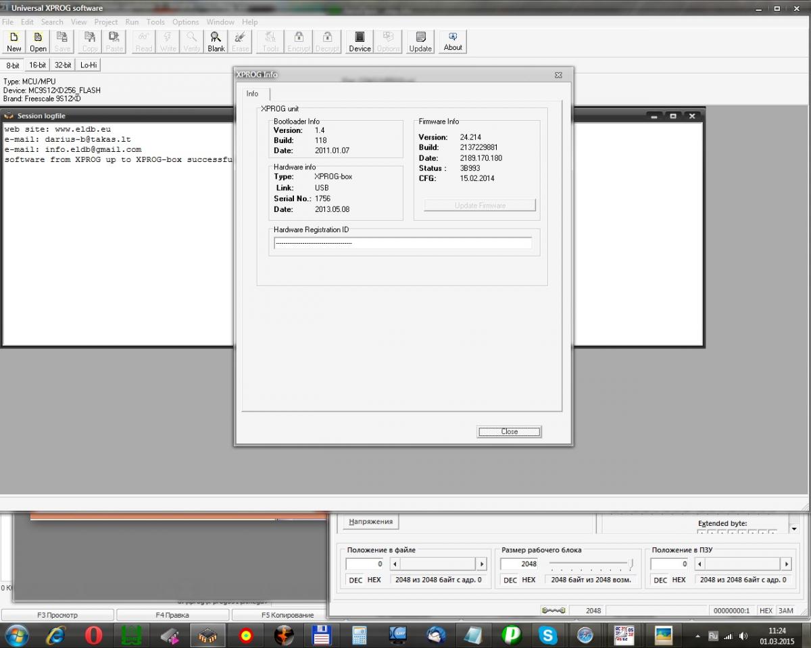This screenshot has height=648, width=811.
Task: Click the Update Firmware button
Action: [x=480, y=205]
